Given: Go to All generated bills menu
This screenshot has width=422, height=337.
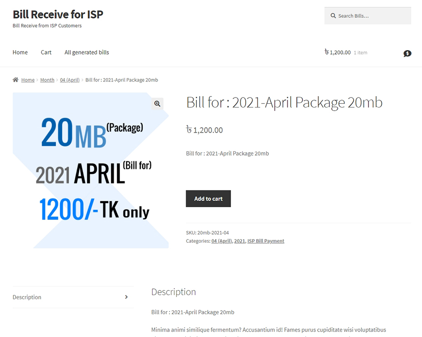Looking at the screenshot, I should pyautogui.click(x=87, y=52).
